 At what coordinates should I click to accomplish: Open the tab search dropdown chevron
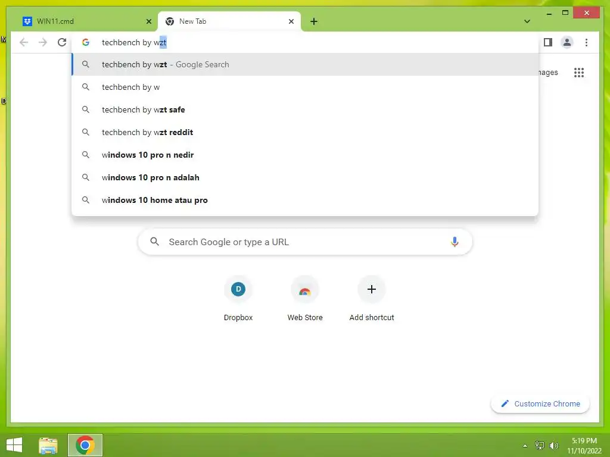[527, 21]
